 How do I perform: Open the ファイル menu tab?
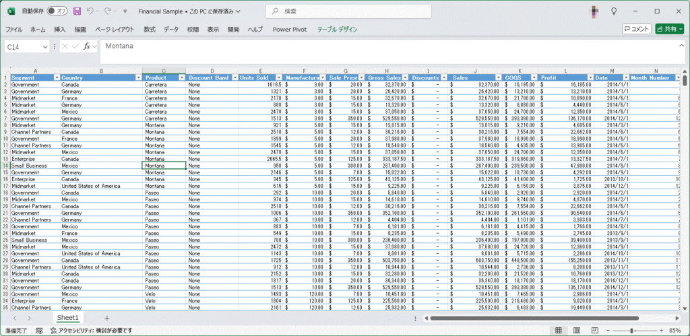click(x=14, y=30)
